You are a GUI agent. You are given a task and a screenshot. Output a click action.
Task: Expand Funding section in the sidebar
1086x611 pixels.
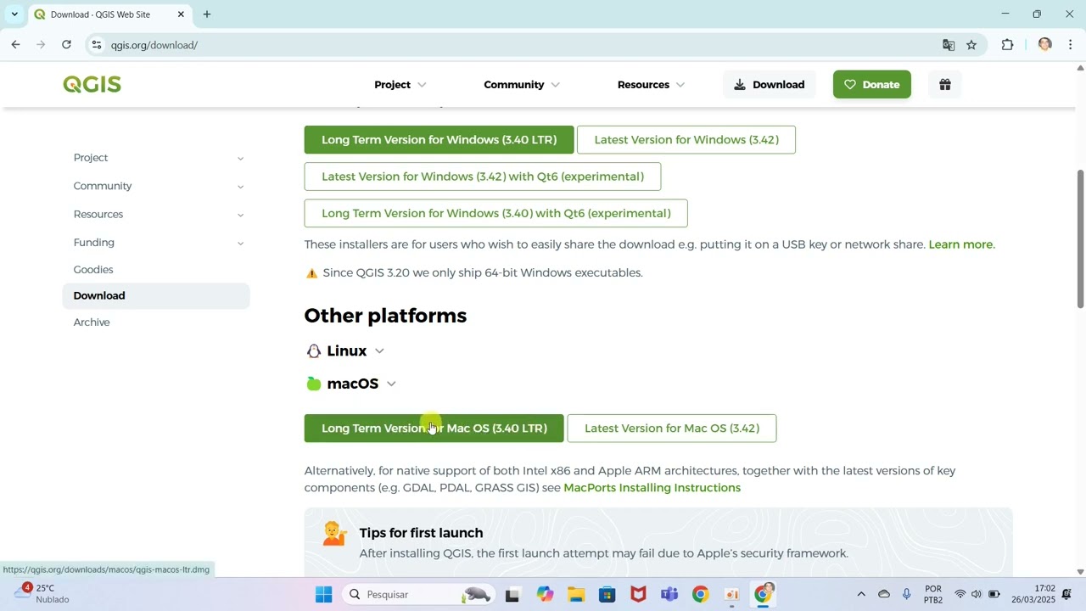[x=240, y=243]
